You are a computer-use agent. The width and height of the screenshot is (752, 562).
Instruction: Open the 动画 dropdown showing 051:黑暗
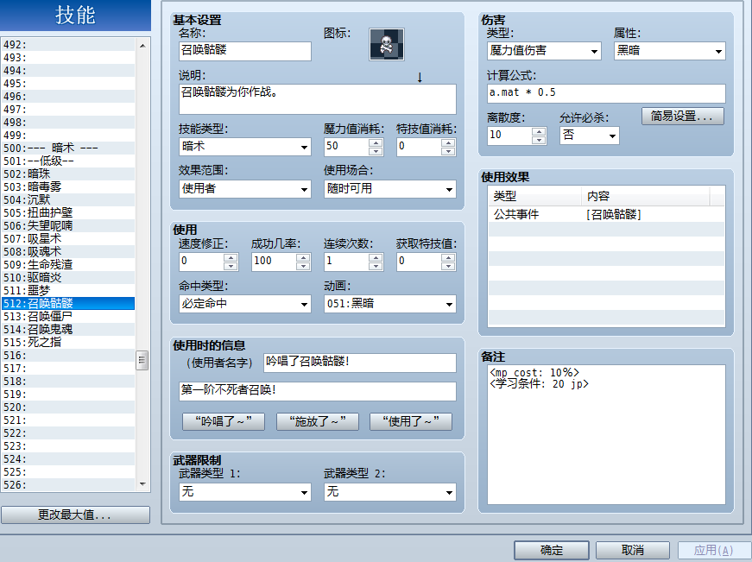click(x=390, y=304)
